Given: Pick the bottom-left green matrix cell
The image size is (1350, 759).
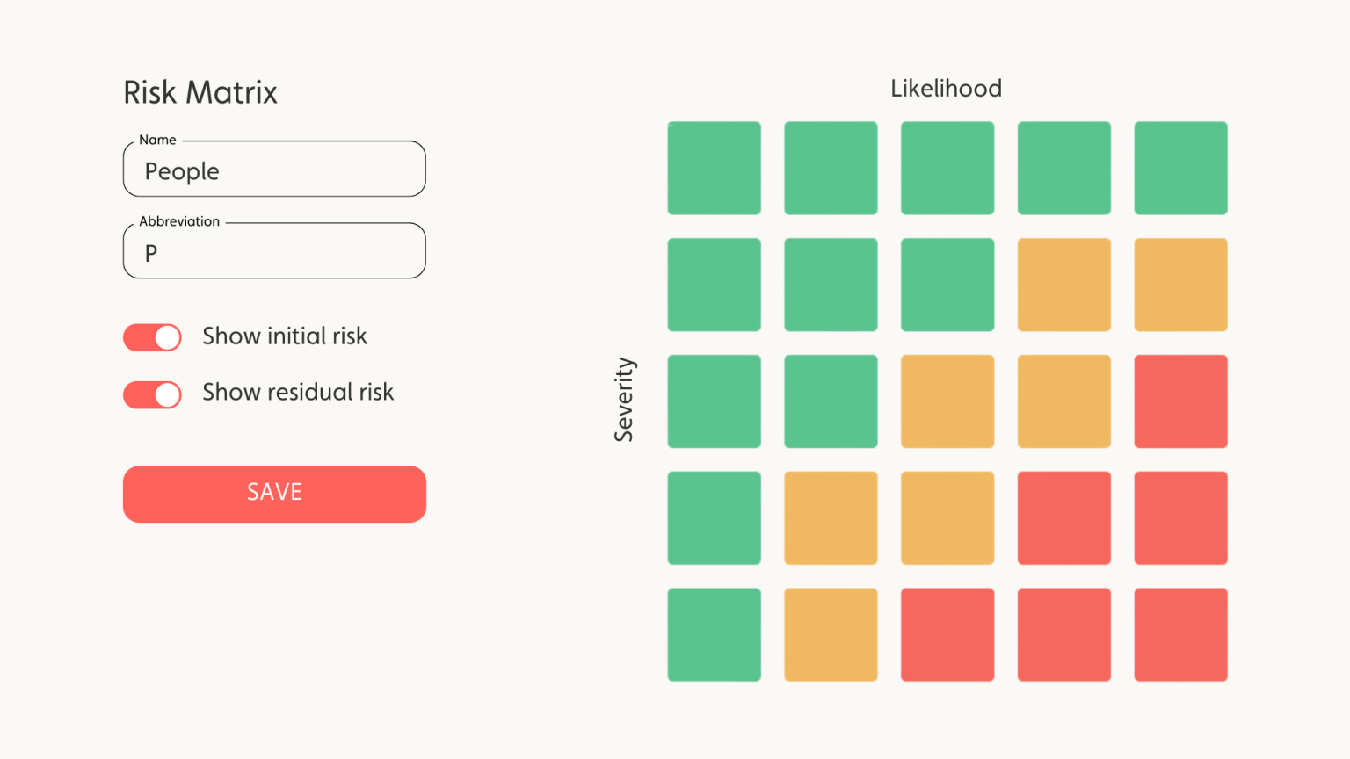Looking at the screenshot, I should point(714,634).
